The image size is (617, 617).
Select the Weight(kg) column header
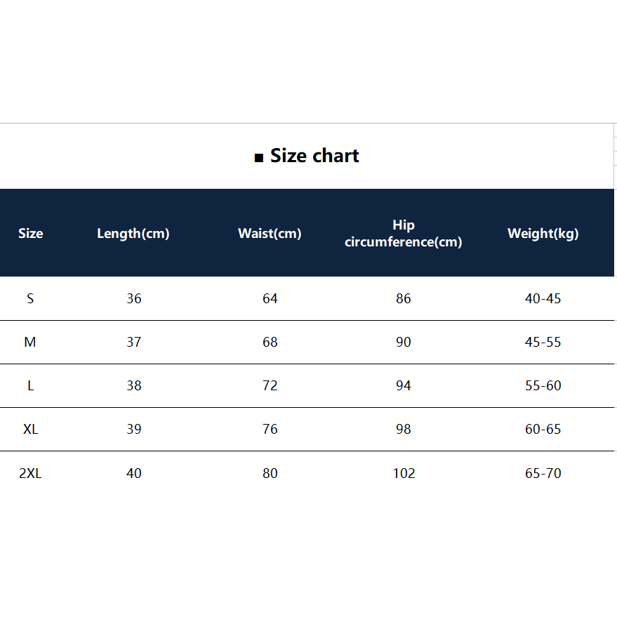[x=543, y=234]
